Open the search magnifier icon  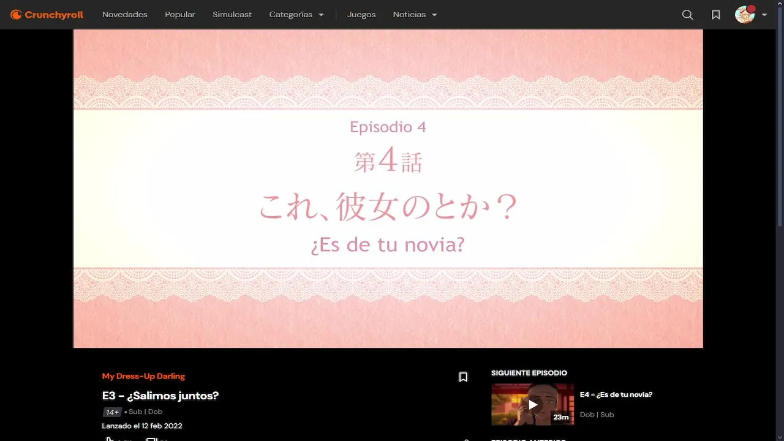click(x=688, y=15)
